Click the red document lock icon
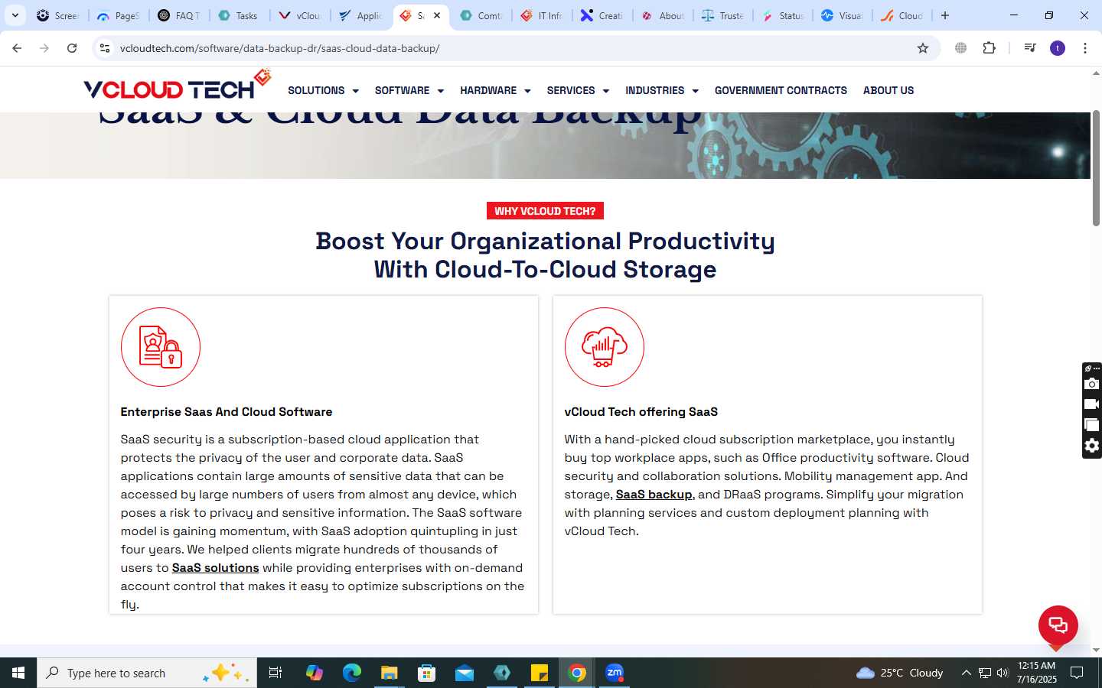This screenshot has height=688, width=1102. [161, 347]
